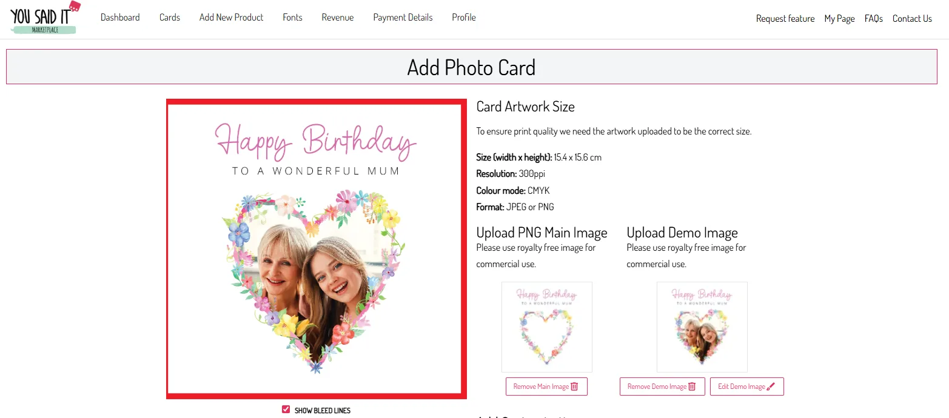Click the Contact Us link
949x418 pixels.
click(912, 19)
